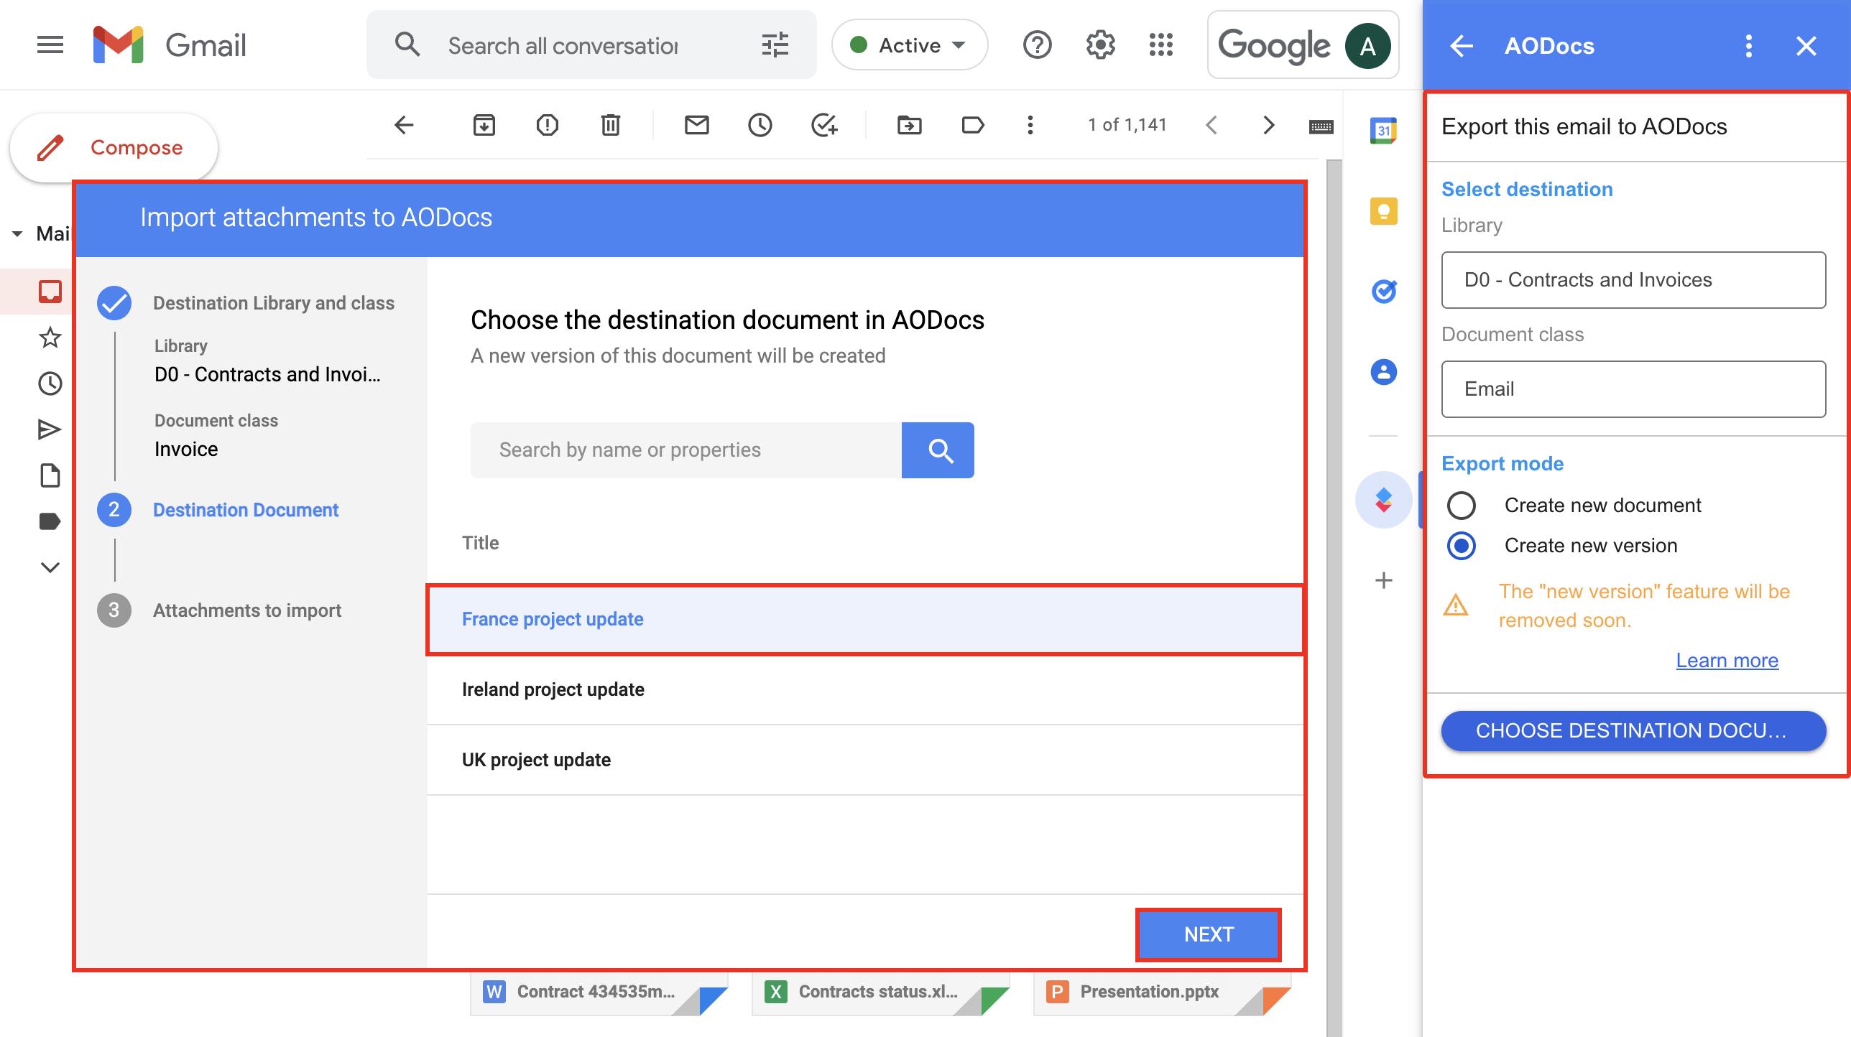Collapse the Mail section in the sidebar
Image resolution: width=1851 pixels, height=1037 pixels.
pyautogui.click(x=17, y=233)
